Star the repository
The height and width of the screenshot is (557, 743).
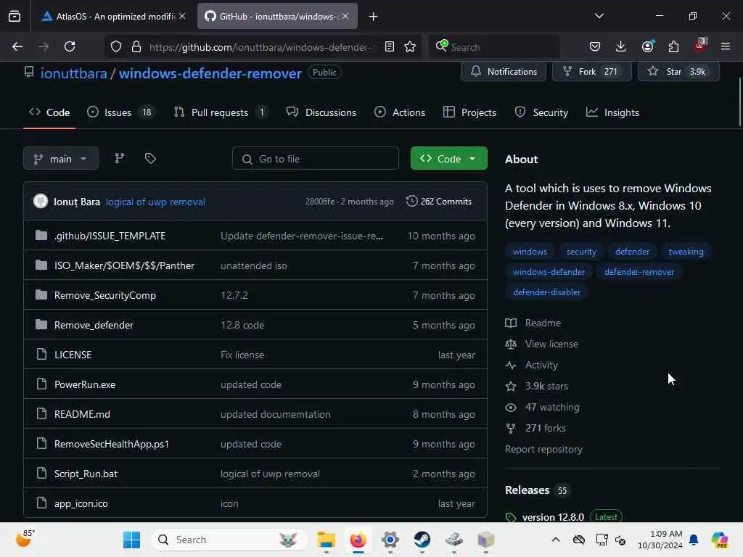coord(678,72)
